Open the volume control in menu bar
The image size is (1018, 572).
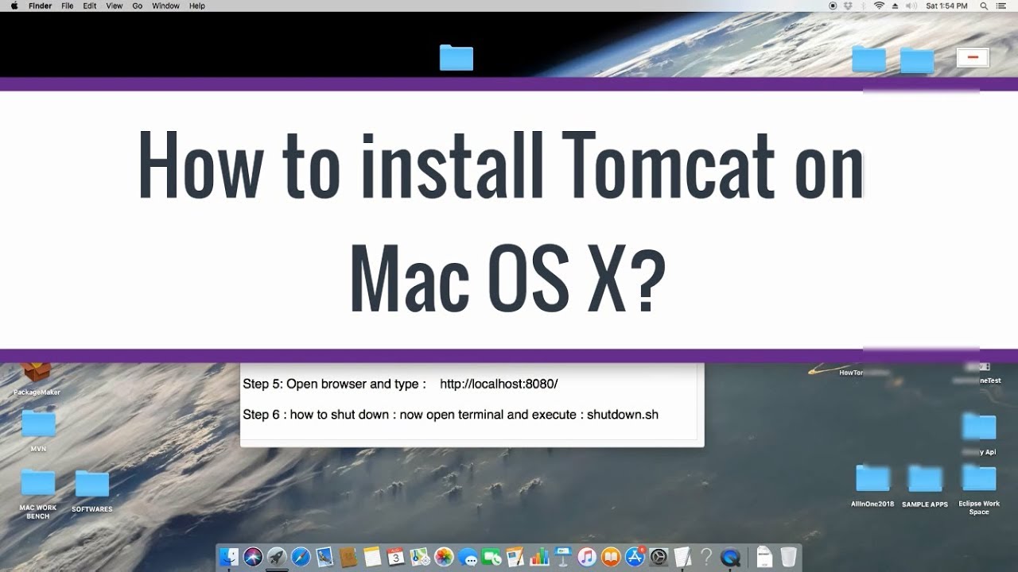[911, 6]
